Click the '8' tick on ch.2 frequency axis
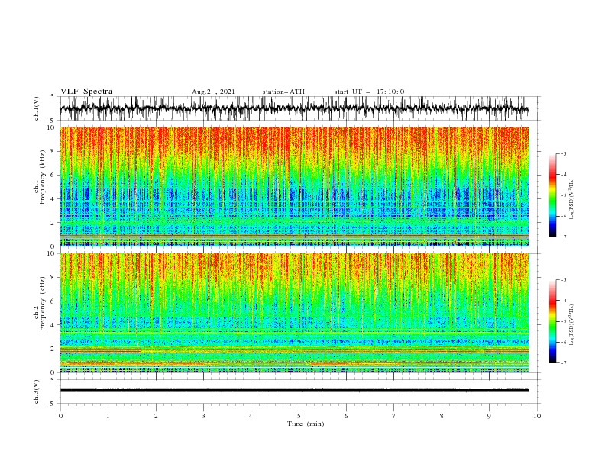 click(x=54, y=278)
